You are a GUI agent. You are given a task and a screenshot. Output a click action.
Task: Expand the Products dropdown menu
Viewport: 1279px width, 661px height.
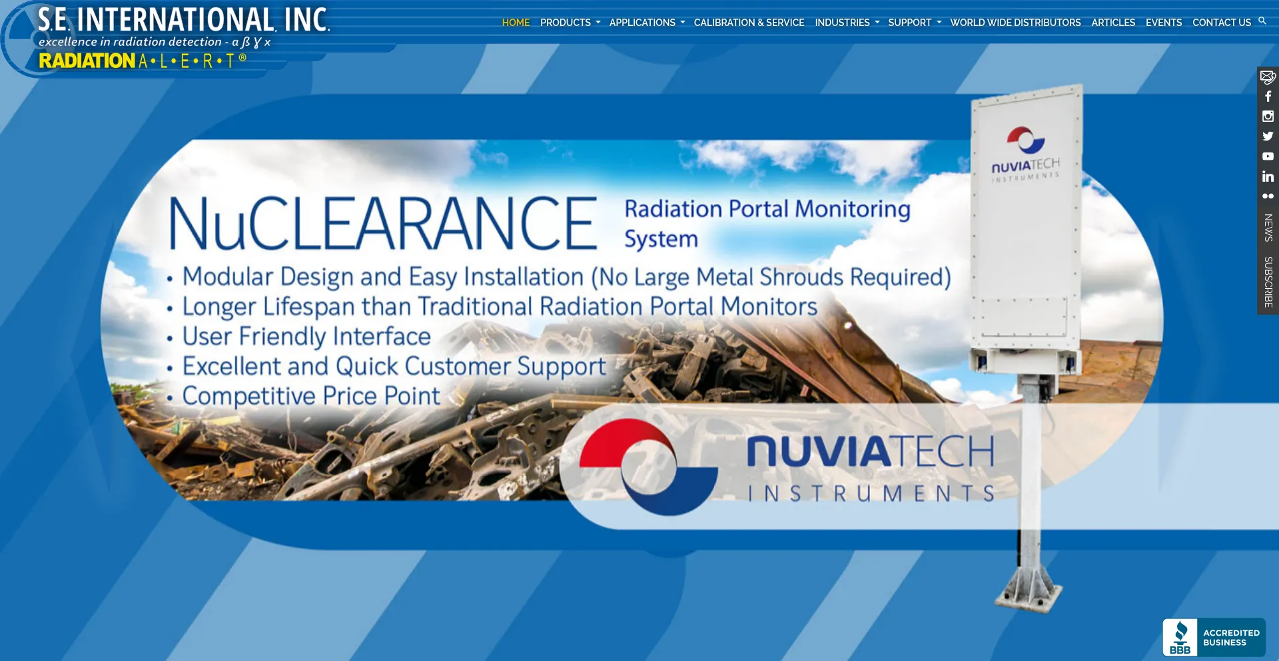pyautogui.click(x=570, y=23)
